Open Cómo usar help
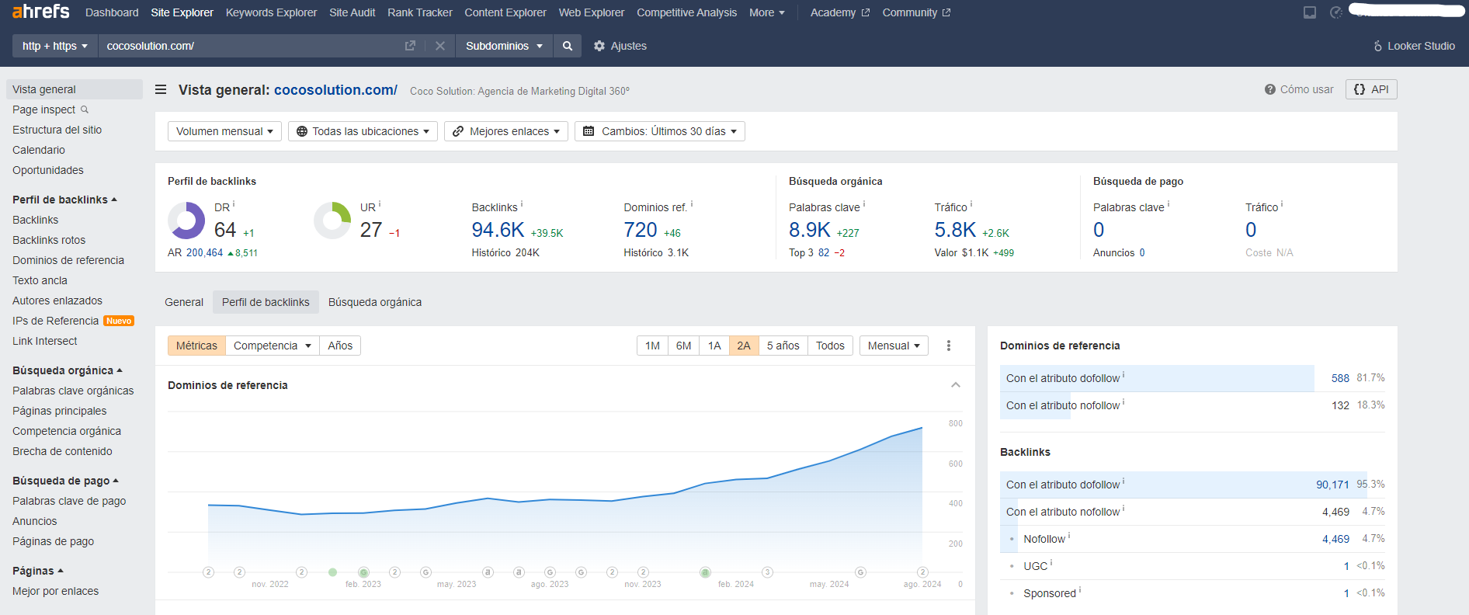This screenshot has width=1469, height=615. (1299, 89)
